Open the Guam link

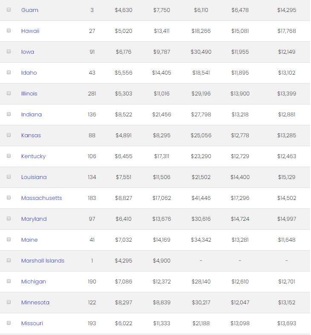pos(30,10)
